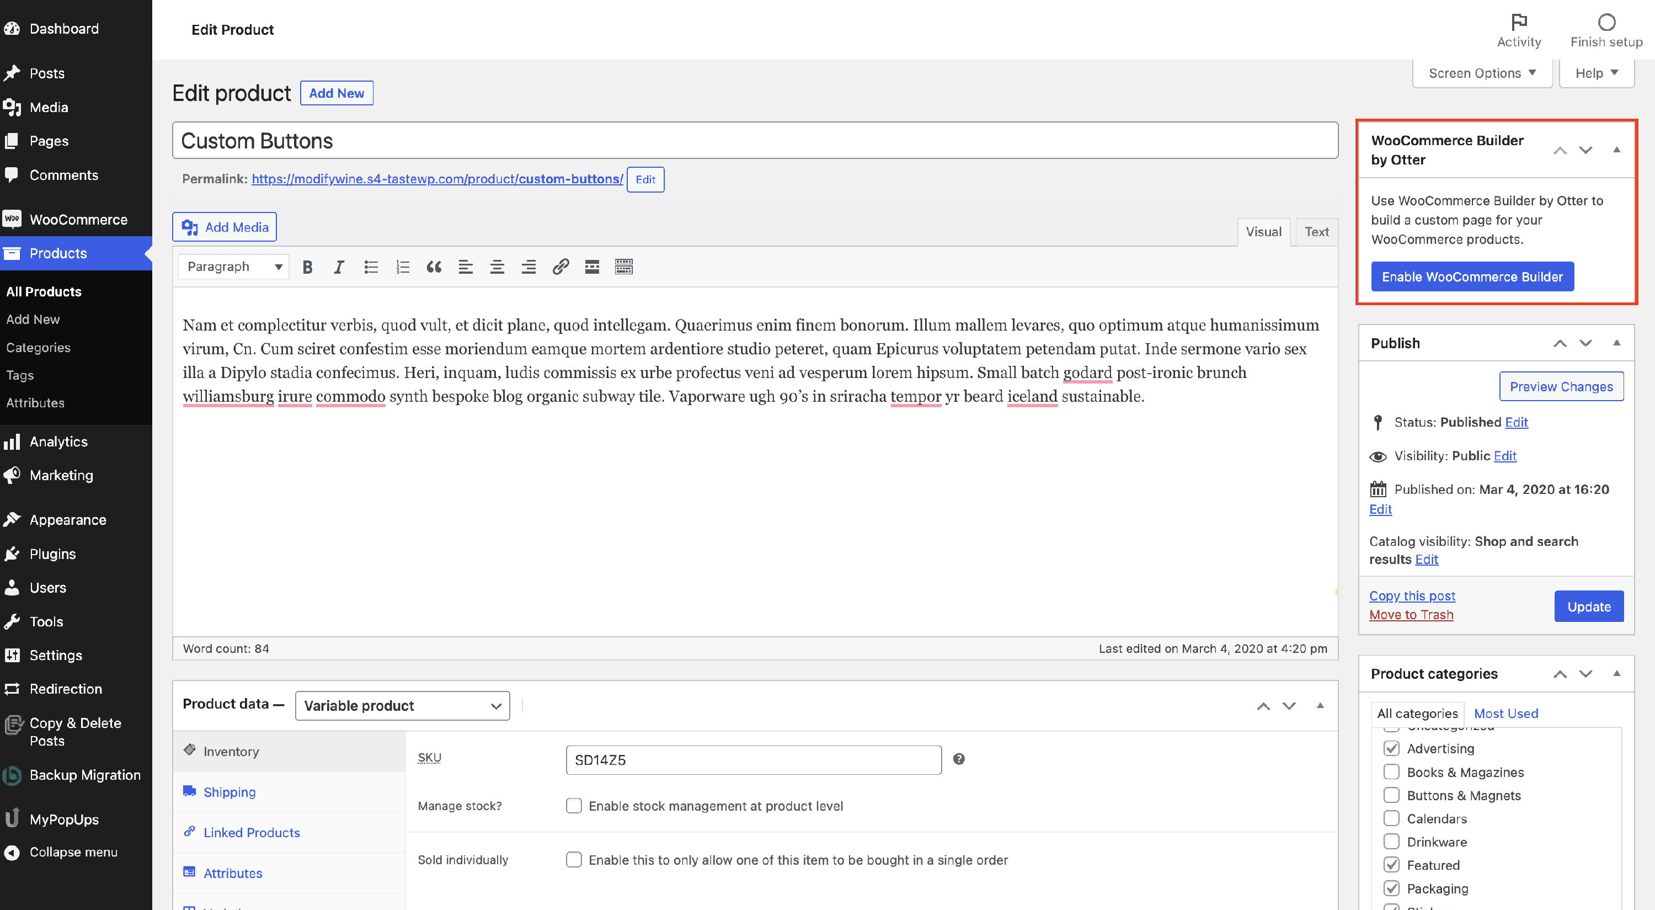Image resolution: width=1655 pixels, height=910 pixels.
Task: Click the Move to Trash link
Action: point(1411,614)
